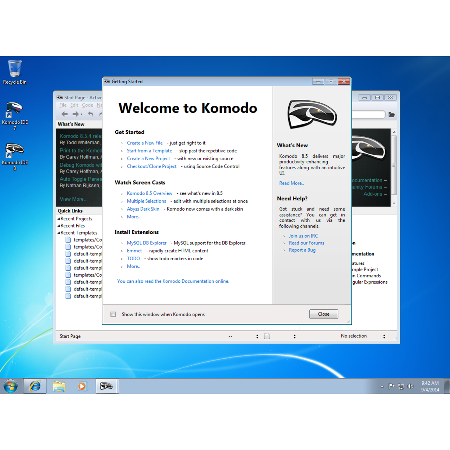Open the Edit menu
The height and width of the screenshot is (450, 450).
tap(74, 105)
